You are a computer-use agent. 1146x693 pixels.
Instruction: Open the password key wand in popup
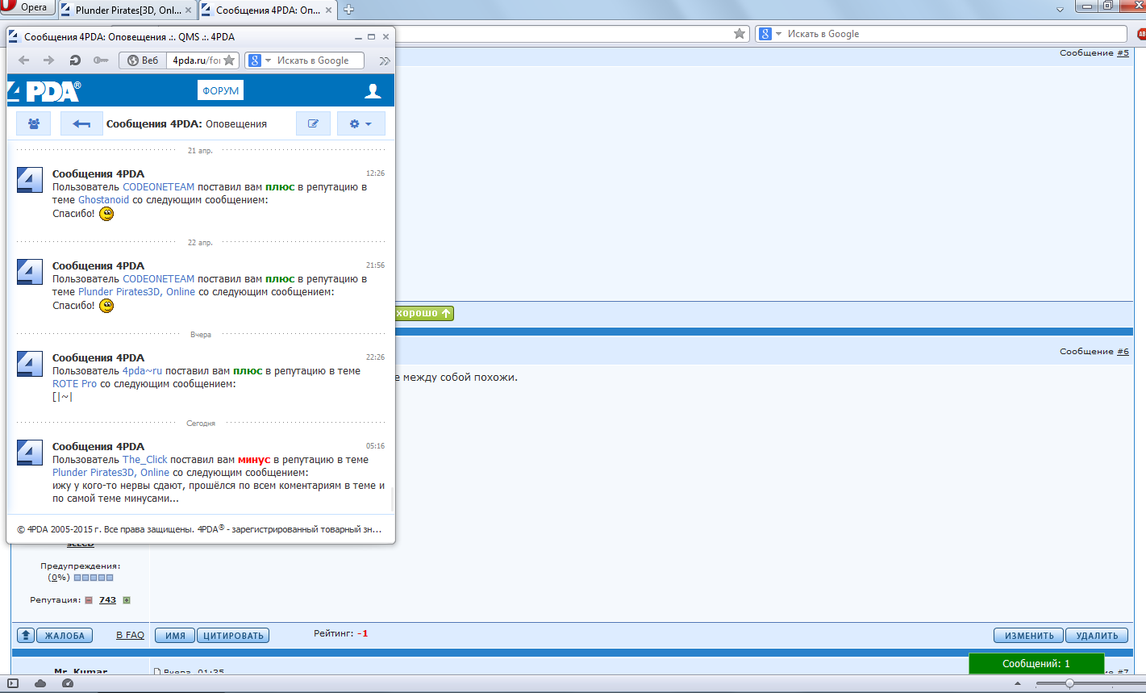(x=101, y=61)
